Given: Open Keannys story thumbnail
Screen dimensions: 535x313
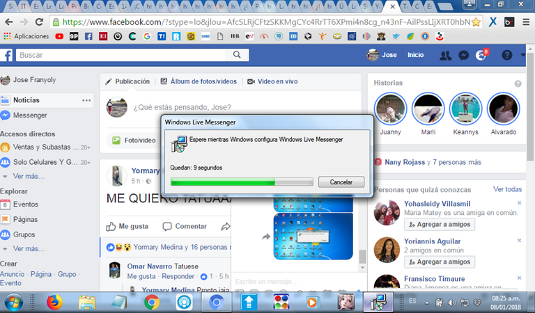Looking at the screenshot, I should [x=465, y=109].
